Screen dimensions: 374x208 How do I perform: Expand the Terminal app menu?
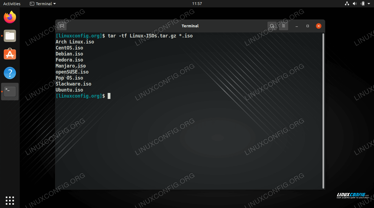point(43,4)
